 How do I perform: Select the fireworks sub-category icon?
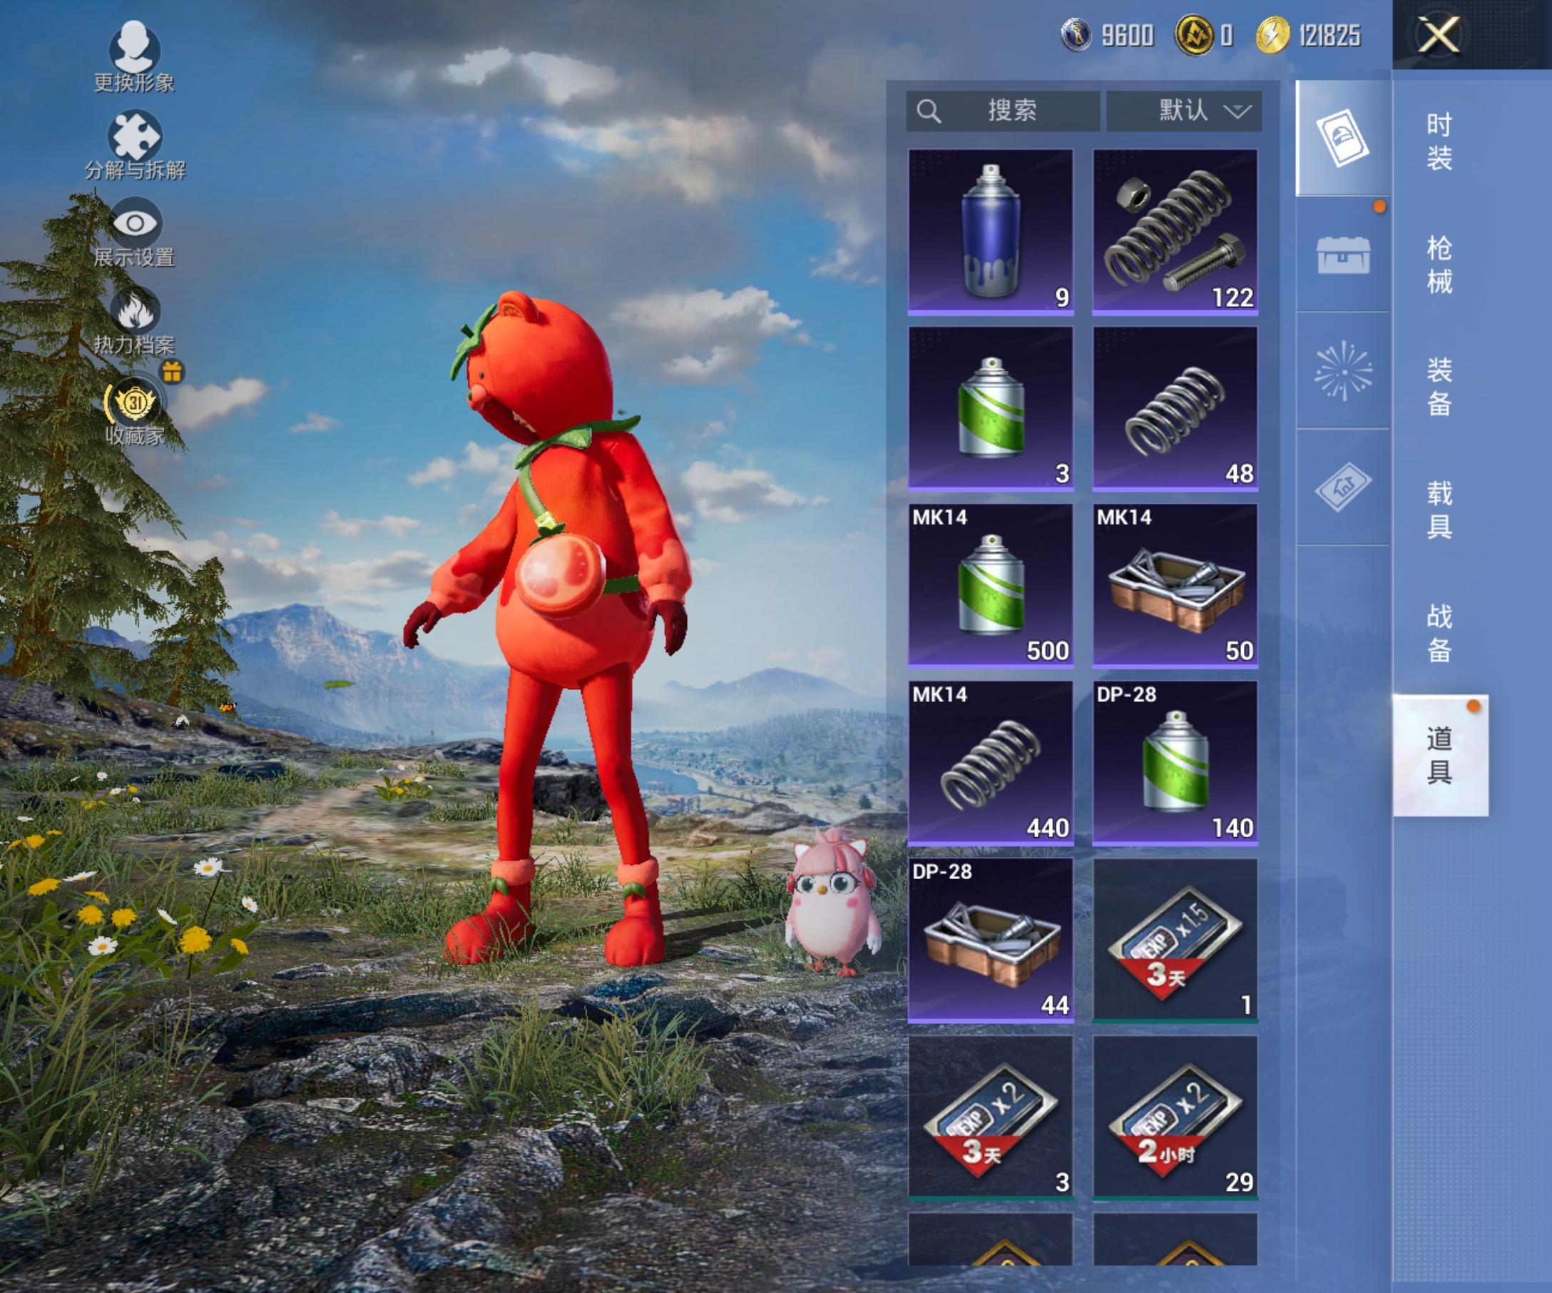pyautogui.click(x=1343, y=371)
